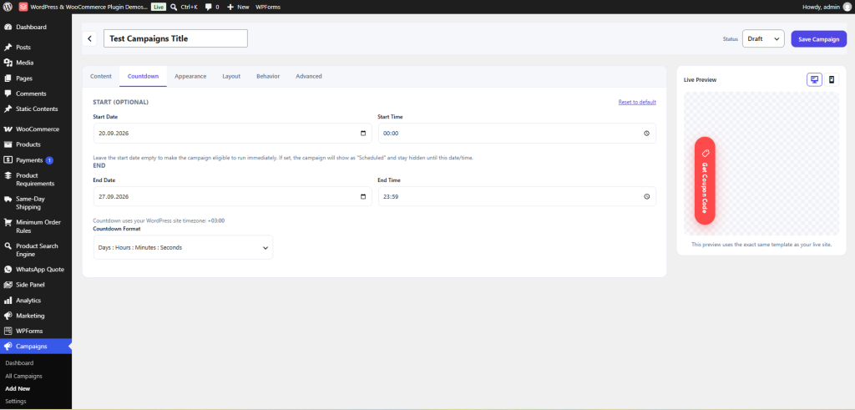
Task: Open Campaigns Dashboard submenu item
Action: click(x=20, y=362)
